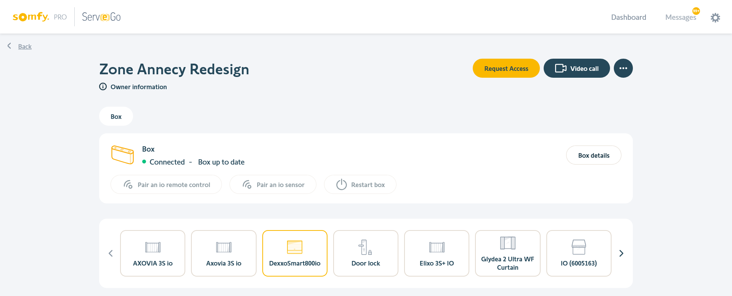732x296 pixels.
Task: Open Messages from the top navigation
Action: click(680, 18)
